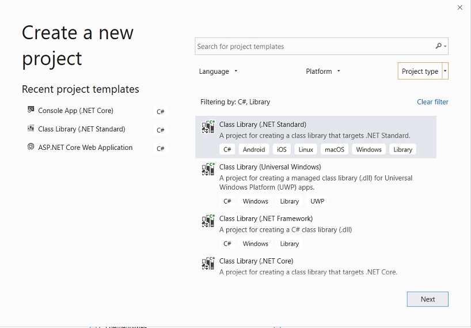This screenshot has width=471, height=328.
Task: Click the C# tag under Universal Windows library
Action: click(227, 201)
